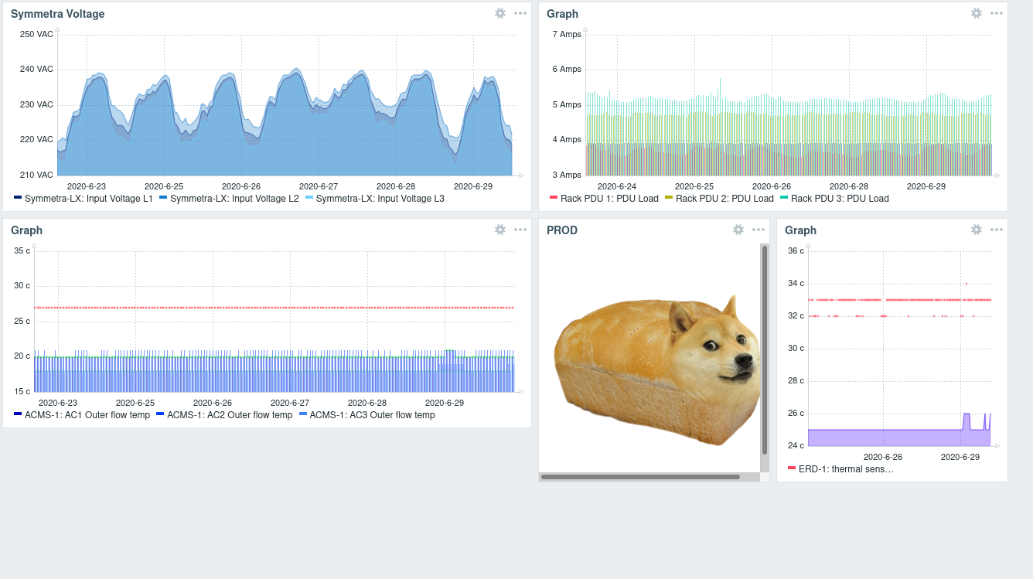
Task: Click the horizontal scrollbar in the PROD panel
Action: (642, 477)
